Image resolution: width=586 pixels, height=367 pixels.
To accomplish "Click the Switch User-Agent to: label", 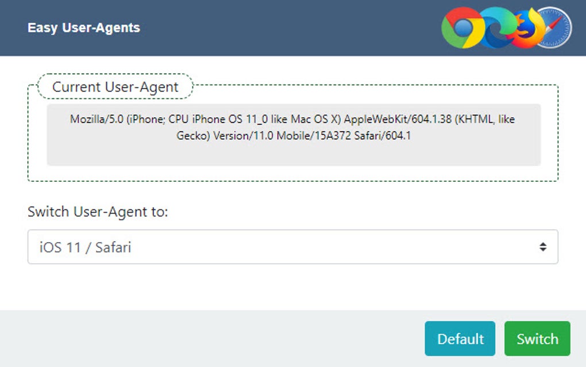I will [x=98, y=212].
